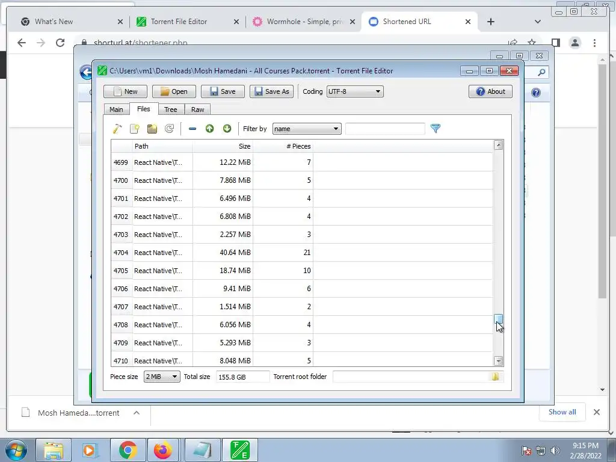Browse torrent root folder with folder icon

495,377
